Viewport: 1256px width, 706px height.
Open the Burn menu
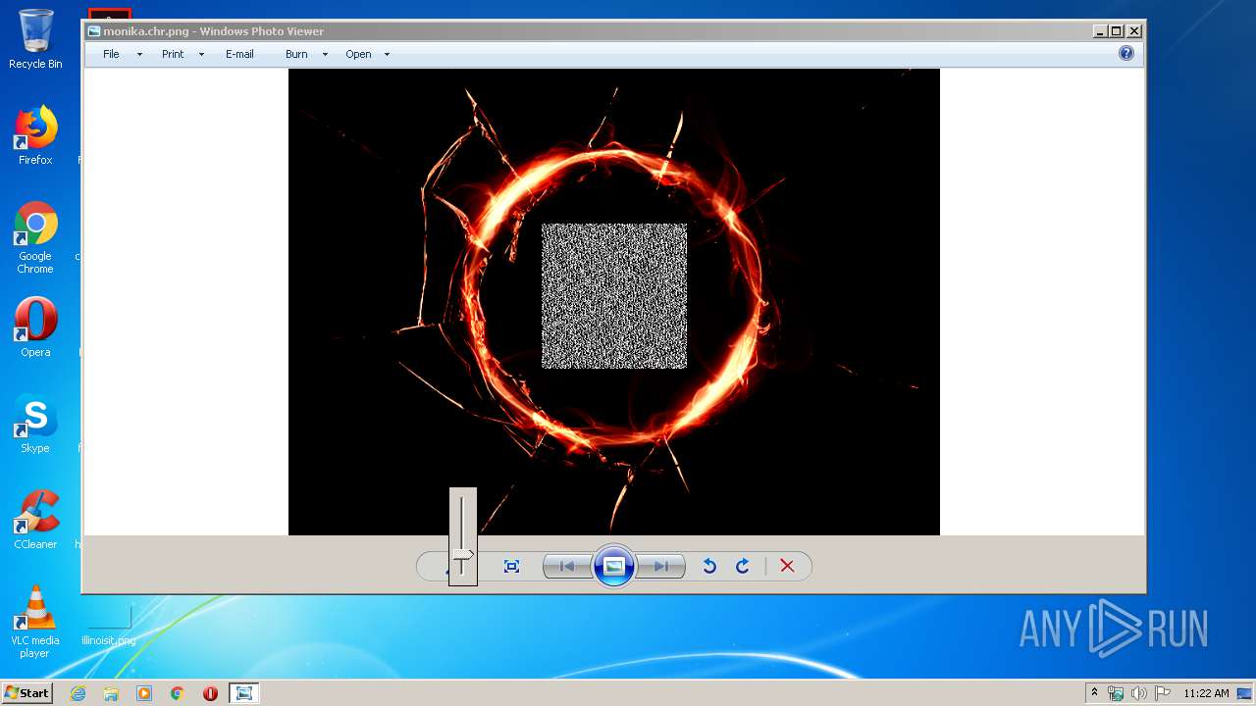point(296,54)
